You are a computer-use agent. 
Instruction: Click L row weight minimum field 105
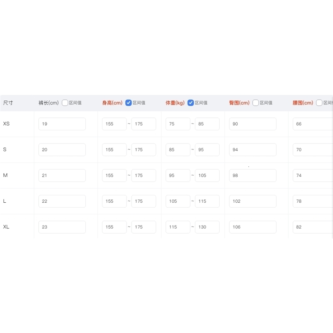(x=178, y=201)
